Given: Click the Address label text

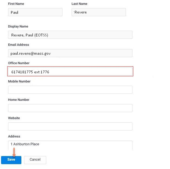Looking at the screenshot, I should click(14, 136).
